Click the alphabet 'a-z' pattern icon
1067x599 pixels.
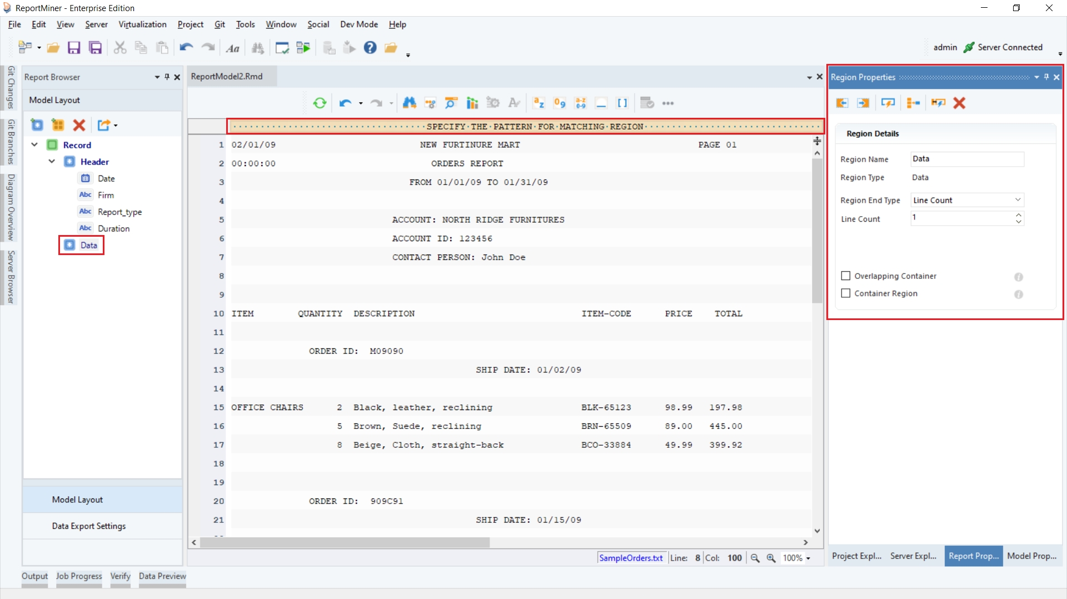click(x=539, y=103)
